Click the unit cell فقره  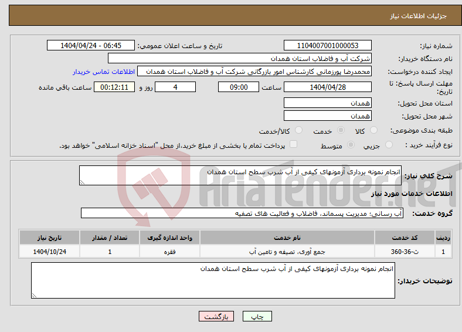(x=169, y=252)
